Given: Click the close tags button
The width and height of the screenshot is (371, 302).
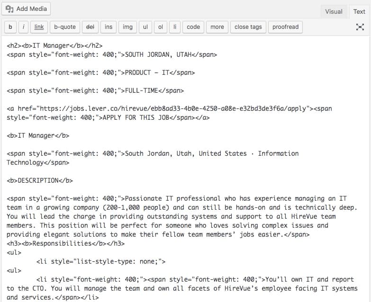Looking at the screenshot, I should pos(248,27).
